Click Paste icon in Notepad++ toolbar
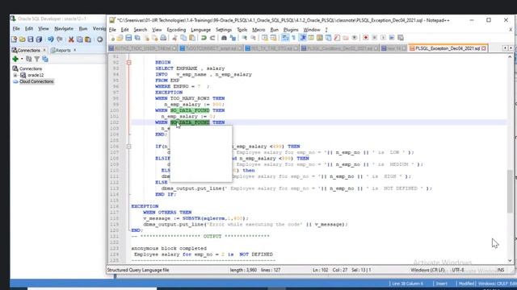The image size is (517, 290). (192, 38)
